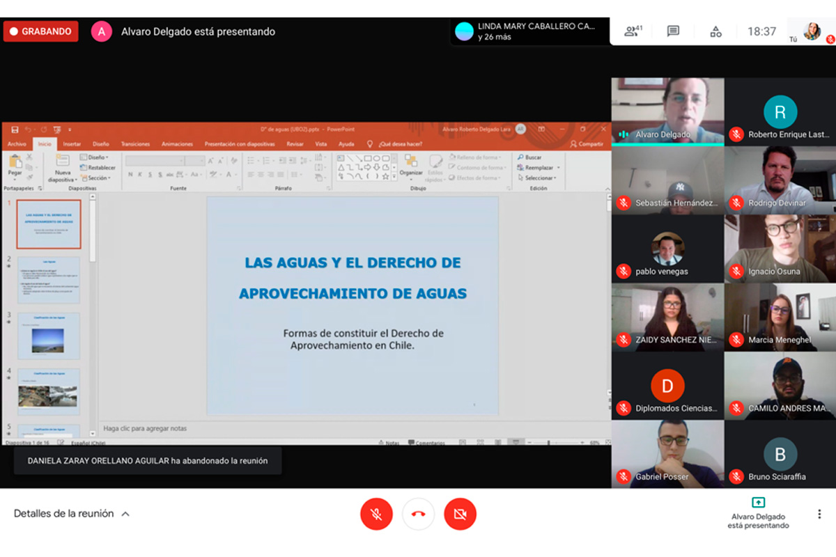
Task: Open the font name combo box
Action: click(x=155, y=161)
